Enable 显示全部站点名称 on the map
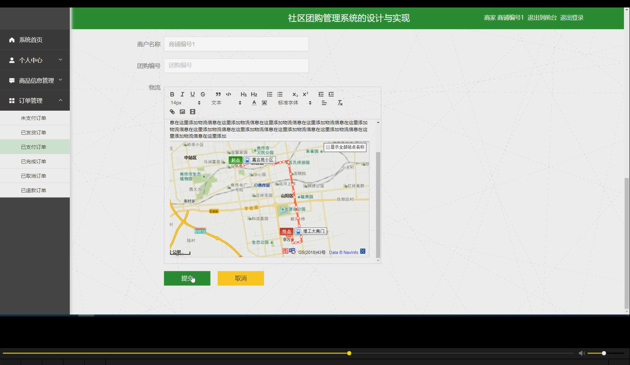 click(x=328, y=147)
